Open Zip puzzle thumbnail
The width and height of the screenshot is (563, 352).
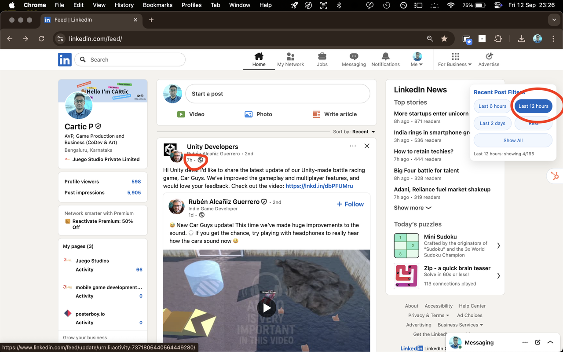point(406,276)
